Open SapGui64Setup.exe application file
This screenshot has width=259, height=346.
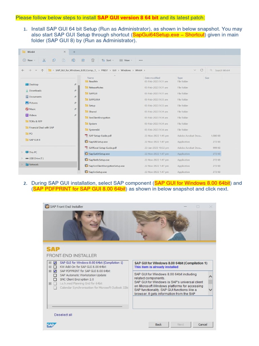(x=99, y=154)
